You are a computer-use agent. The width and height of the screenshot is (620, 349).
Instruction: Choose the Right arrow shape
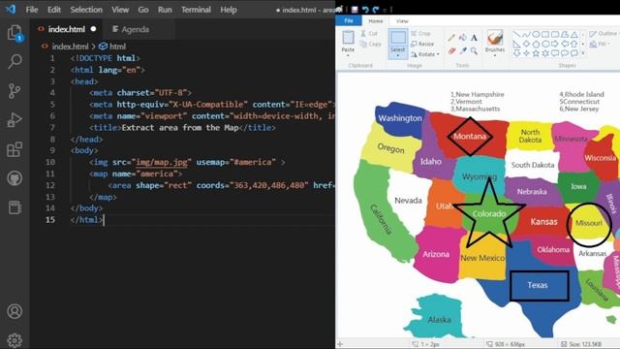click(x=555, y=44)
